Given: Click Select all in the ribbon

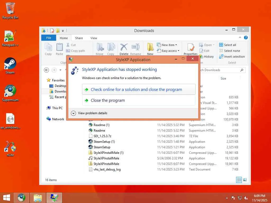Looking at the screenshot, I should (228, 45).
